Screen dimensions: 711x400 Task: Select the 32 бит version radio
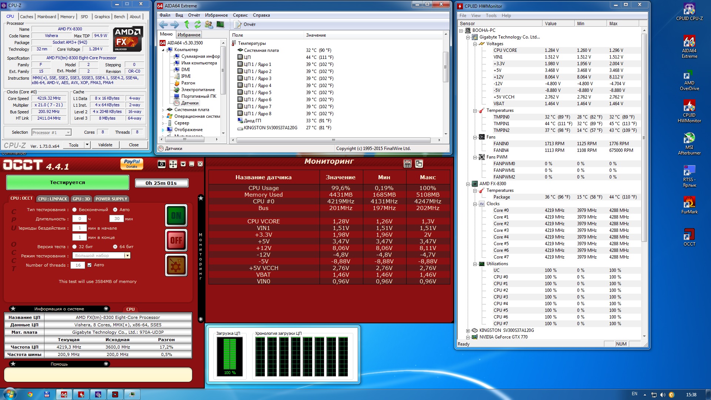74,247
